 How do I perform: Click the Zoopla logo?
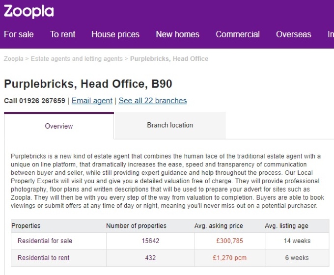(29, 12)
